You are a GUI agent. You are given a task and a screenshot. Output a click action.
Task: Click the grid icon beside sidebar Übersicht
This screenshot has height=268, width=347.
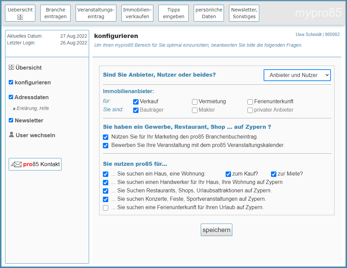pos(11,67)
